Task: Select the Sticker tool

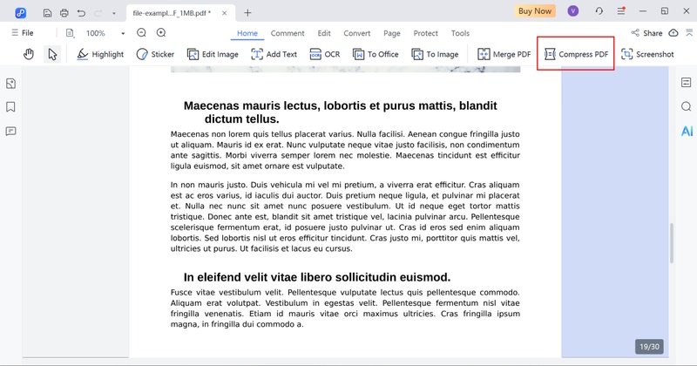Action: 155,54
